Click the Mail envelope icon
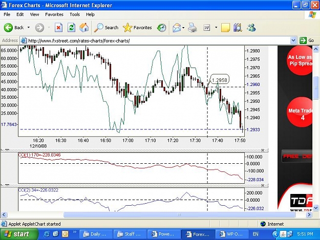This screenshot has height=240, width=320. pos(176,28)
